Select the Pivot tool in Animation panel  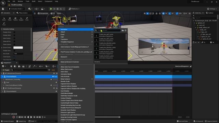coord(4,24)
